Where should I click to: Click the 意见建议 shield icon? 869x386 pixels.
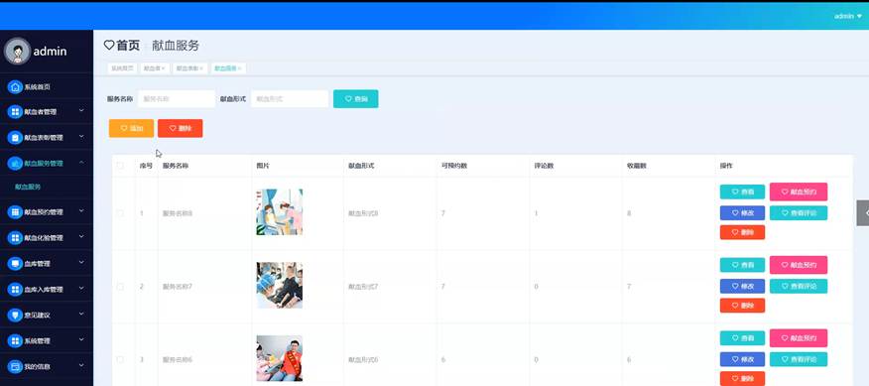(15, 315)
